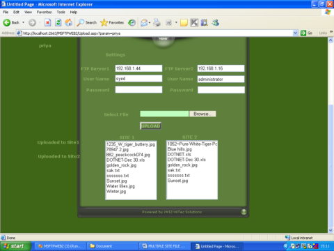This screenshot has height=251, width=334.
Task: Open the Mail toolbar icon
Action: [x=144, y=22]
